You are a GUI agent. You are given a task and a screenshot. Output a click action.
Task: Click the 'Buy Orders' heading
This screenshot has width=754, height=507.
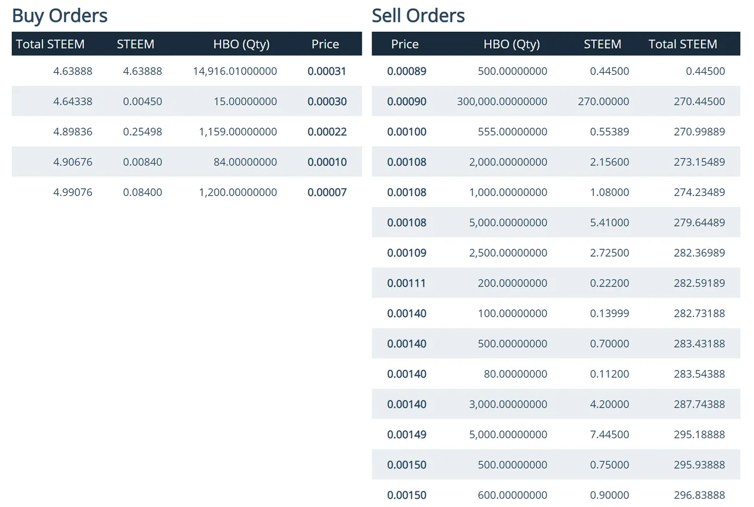pyautogui.click(x=59, y=16)
